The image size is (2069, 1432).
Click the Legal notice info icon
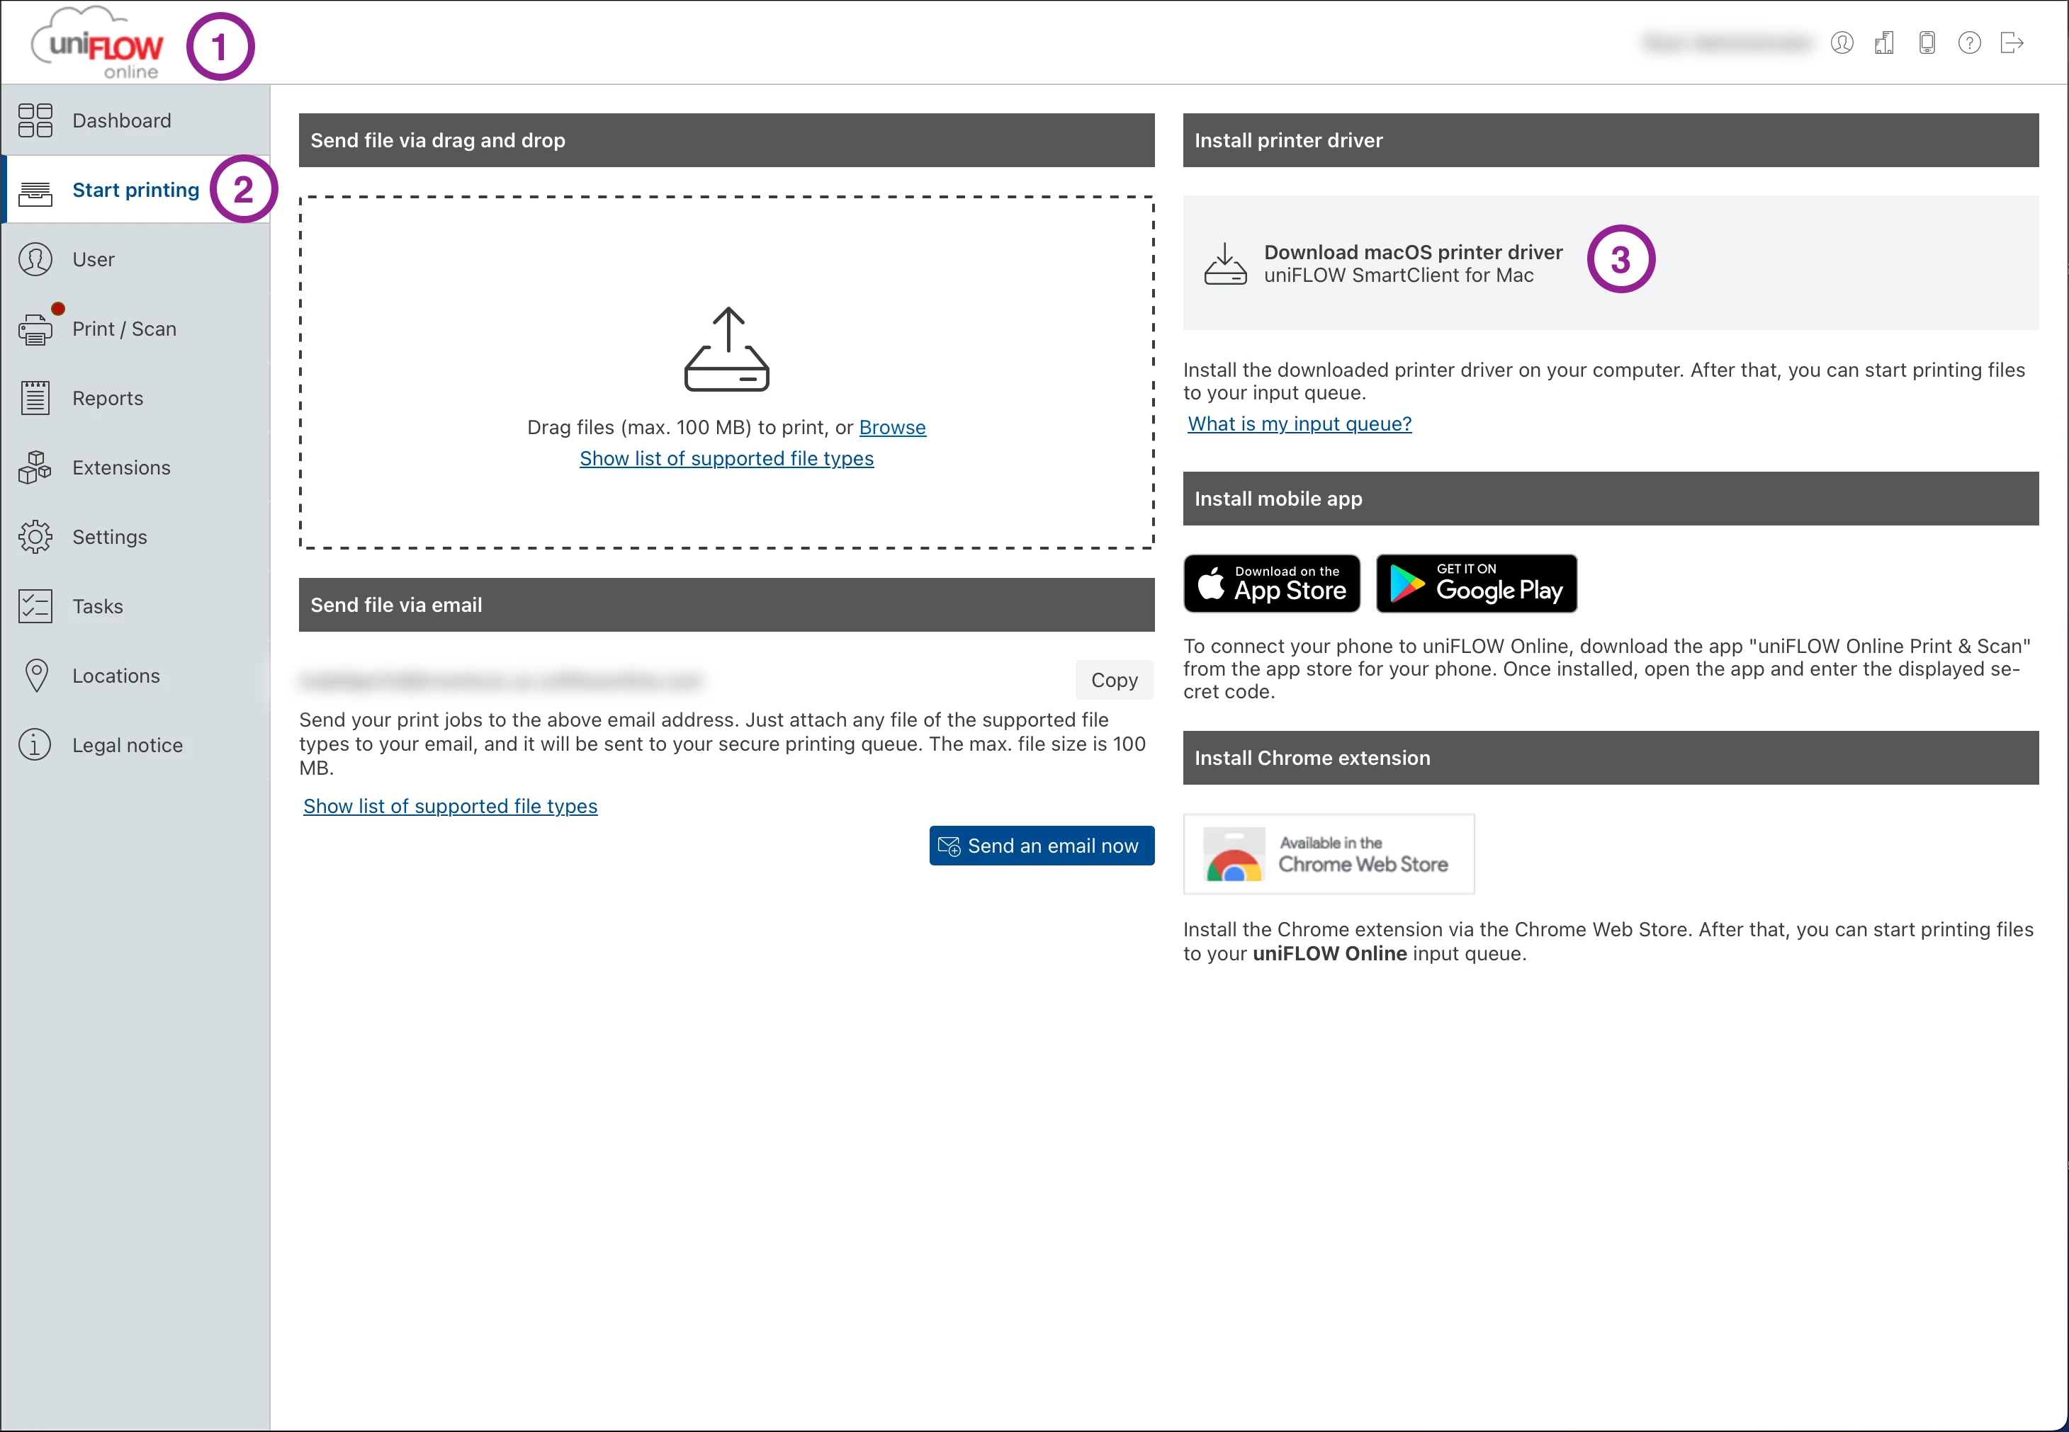point(35,745)
